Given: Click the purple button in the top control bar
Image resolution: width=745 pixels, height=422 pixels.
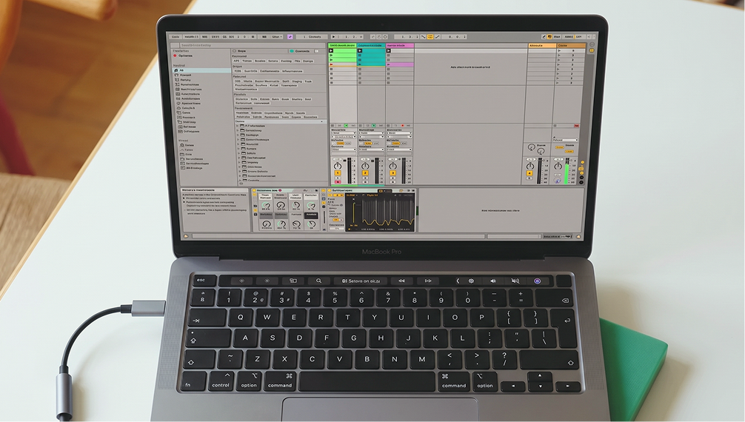Looking at the screenshot, I should (x=290, y=36).
